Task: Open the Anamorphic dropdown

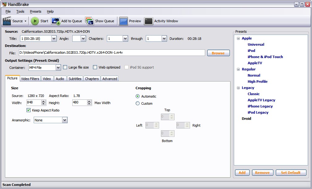Action: (65, 120)
